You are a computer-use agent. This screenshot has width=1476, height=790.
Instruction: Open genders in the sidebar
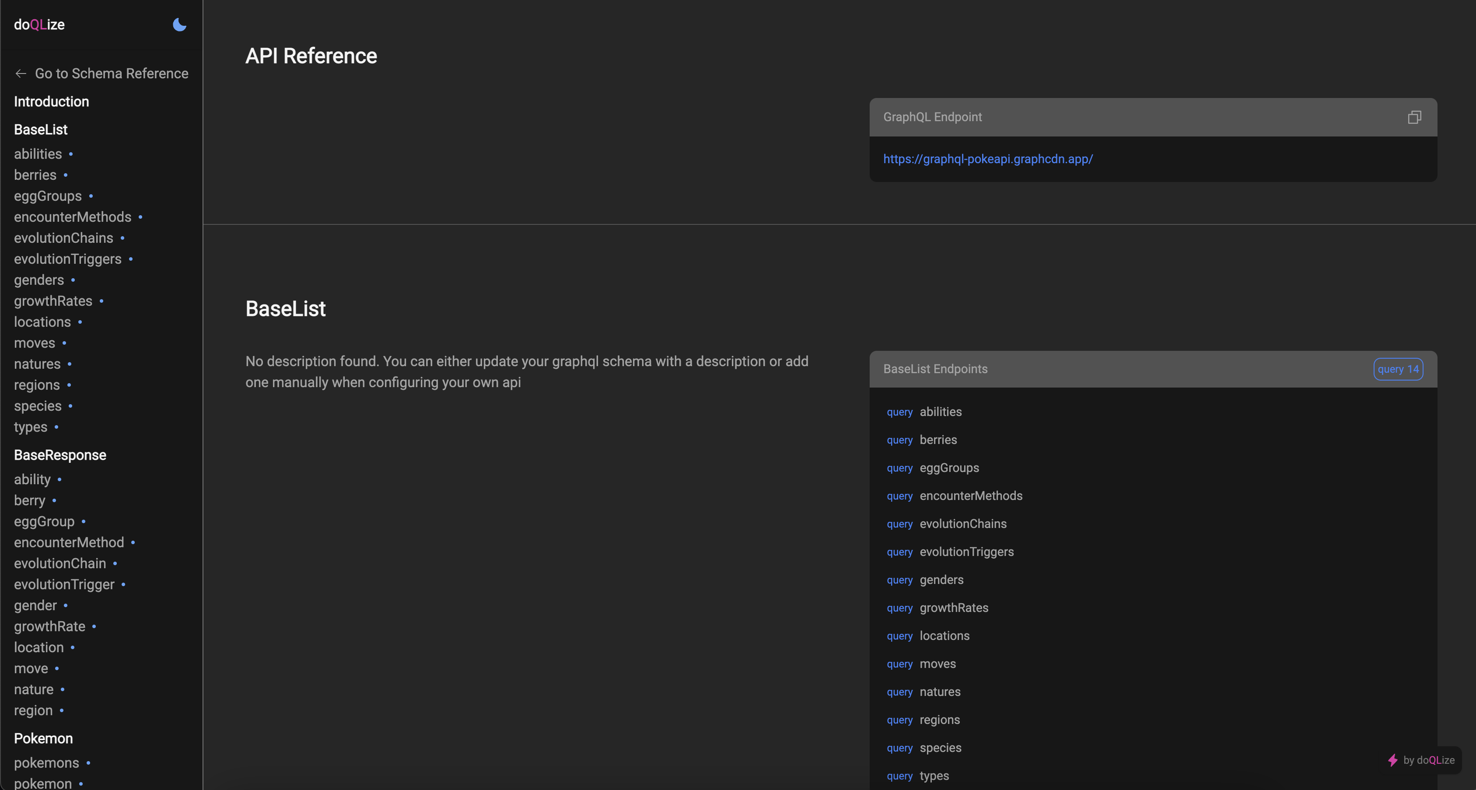(x=39, y=280)
